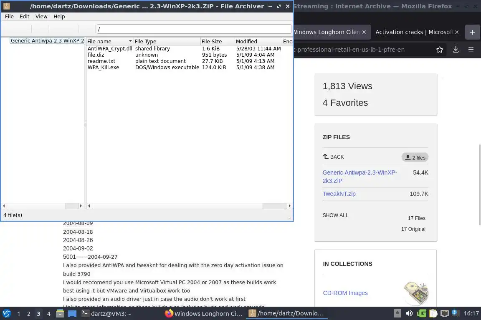The width and height of the screenshot is (481, 320).
Task: Open the Help menu in File Archiver
Action: click(x=59, y=17)
